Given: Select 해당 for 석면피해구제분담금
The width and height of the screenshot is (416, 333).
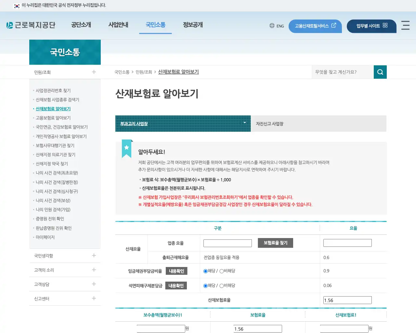Looking at the screenshot, I should pos(206,286).
